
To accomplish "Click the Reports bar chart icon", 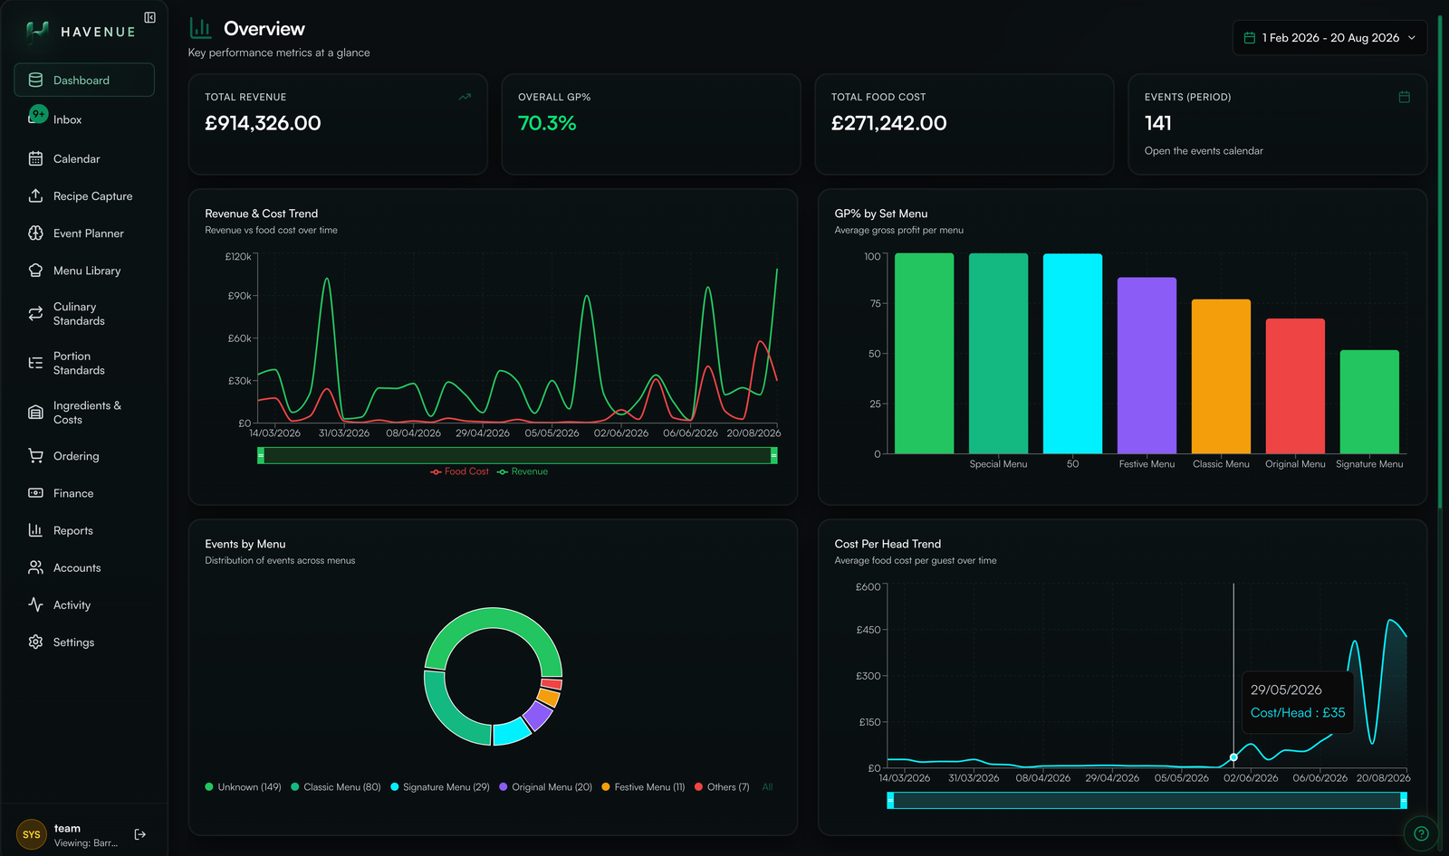I will tap(35, 530).
